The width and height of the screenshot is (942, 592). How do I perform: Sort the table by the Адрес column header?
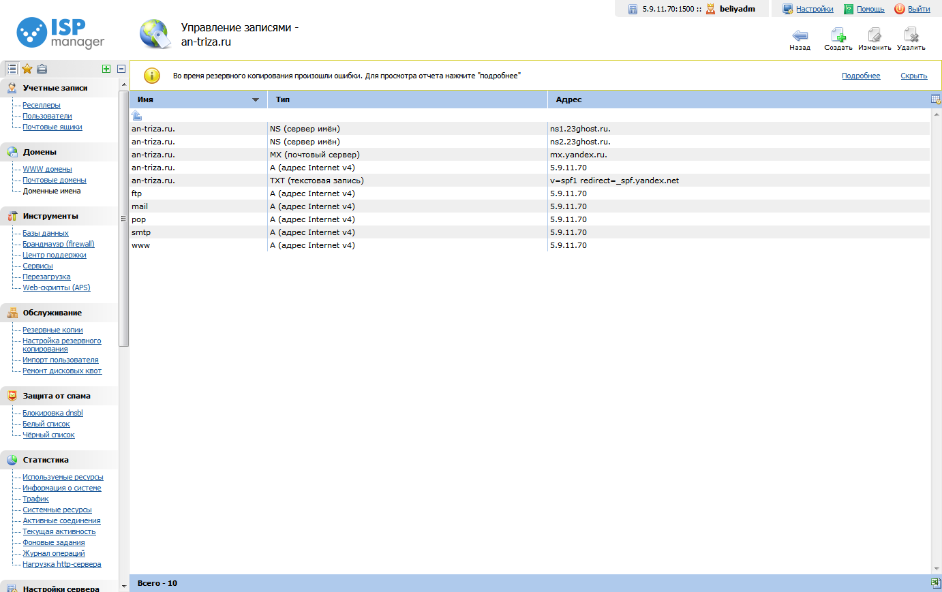click(739, 99)
